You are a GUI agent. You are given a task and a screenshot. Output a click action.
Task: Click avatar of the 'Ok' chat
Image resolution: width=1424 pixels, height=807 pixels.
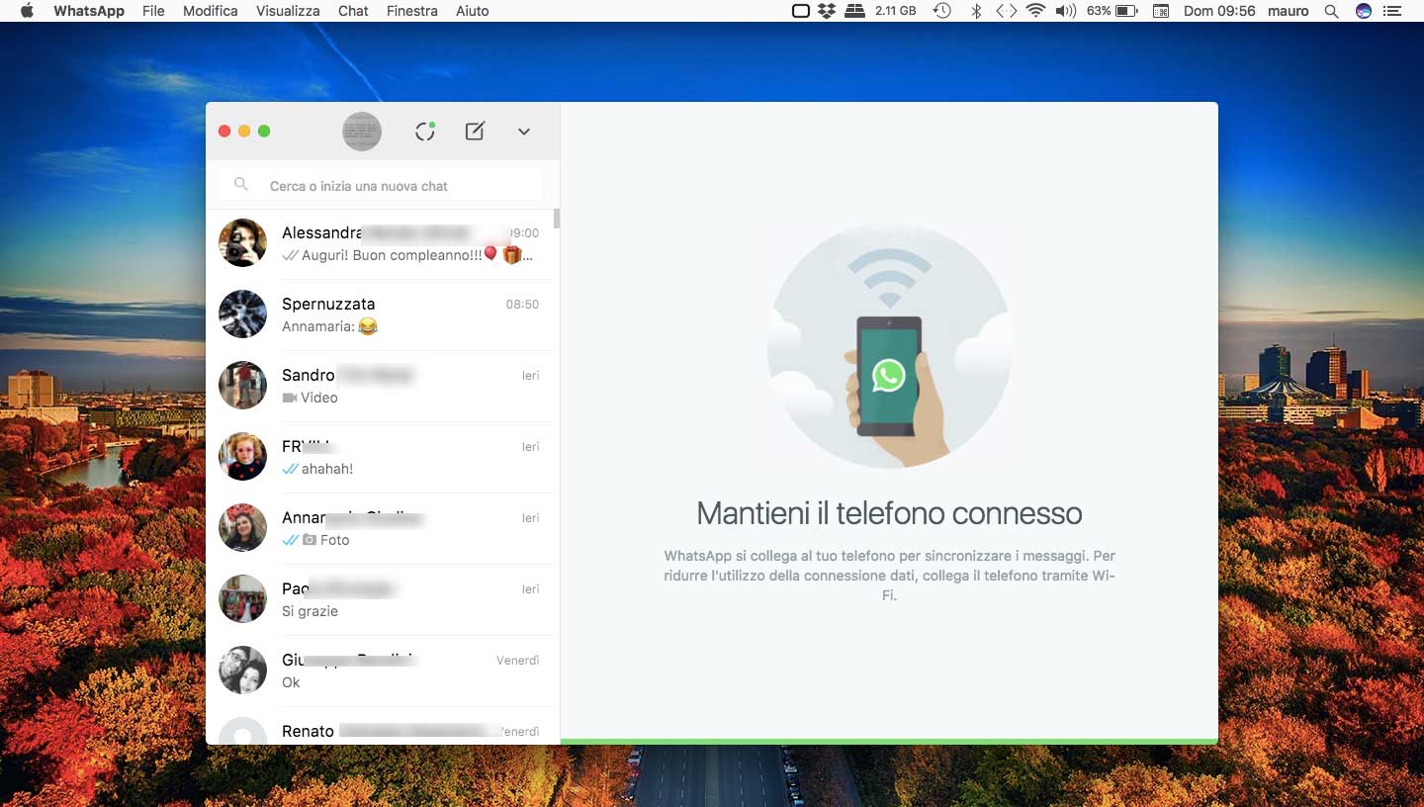pos(242,671)
